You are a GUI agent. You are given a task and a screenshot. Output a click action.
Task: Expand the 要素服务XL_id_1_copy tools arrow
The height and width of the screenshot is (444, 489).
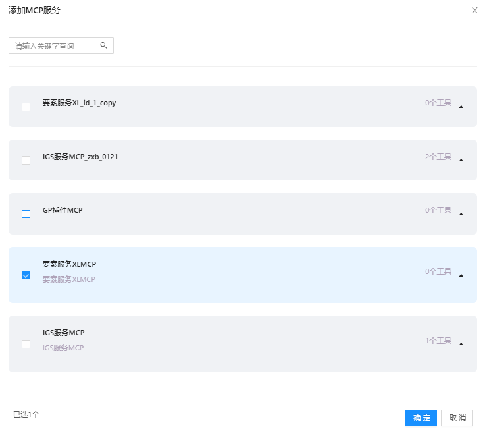(x=461, y=106)
